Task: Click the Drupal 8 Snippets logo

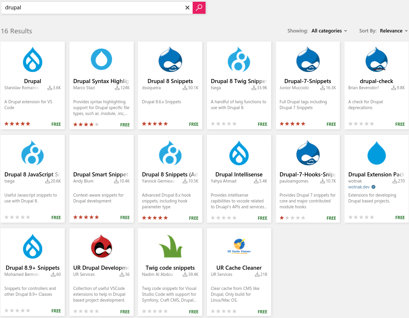Action: point(170,59)
